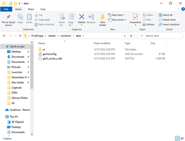
Task: Collapse the Quick access tree
Action: pos(3,47)
